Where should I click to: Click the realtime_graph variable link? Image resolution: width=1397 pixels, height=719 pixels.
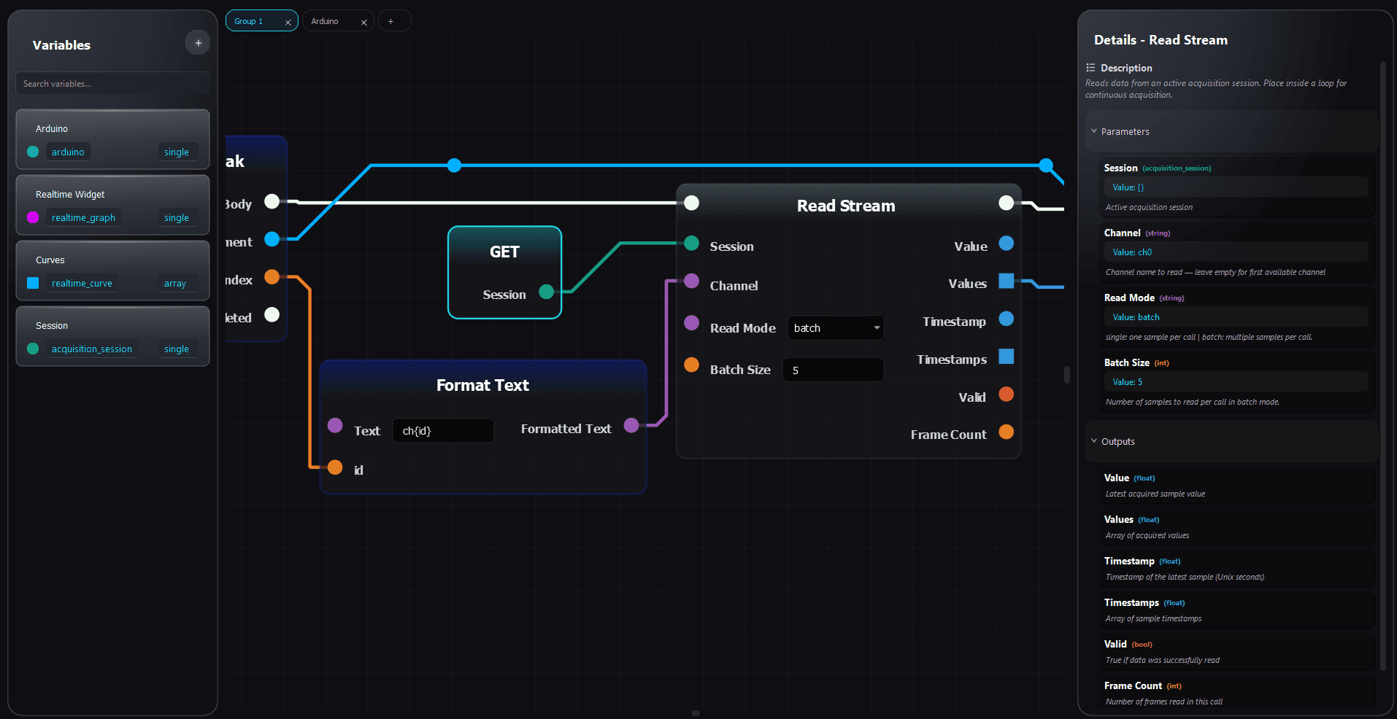coord(82,217)
